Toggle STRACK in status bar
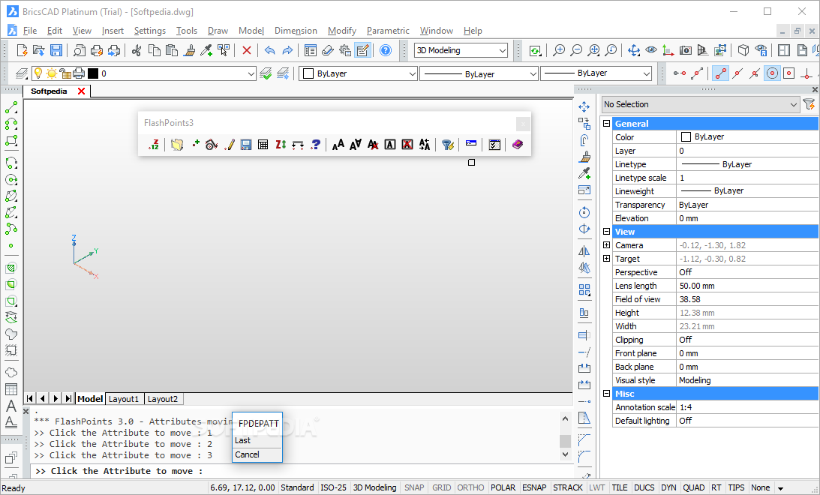This screenshot has width=820, height=495. point(567,487)
